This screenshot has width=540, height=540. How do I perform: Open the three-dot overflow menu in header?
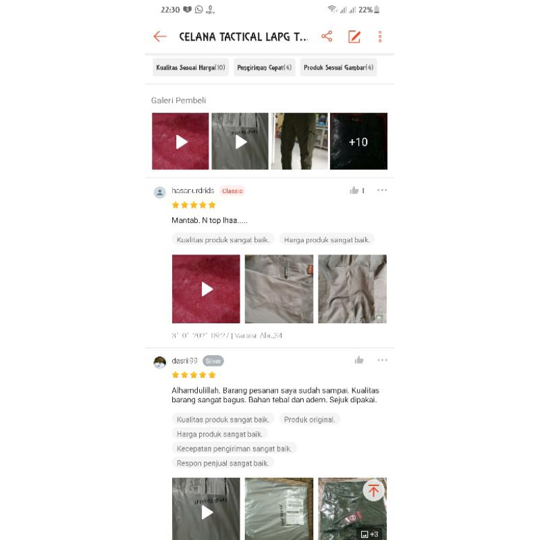[380, 36]
